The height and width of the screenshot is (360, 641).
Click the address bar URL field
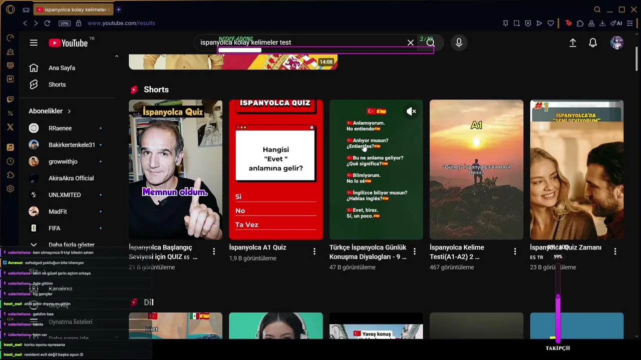[x=121, y=23]
